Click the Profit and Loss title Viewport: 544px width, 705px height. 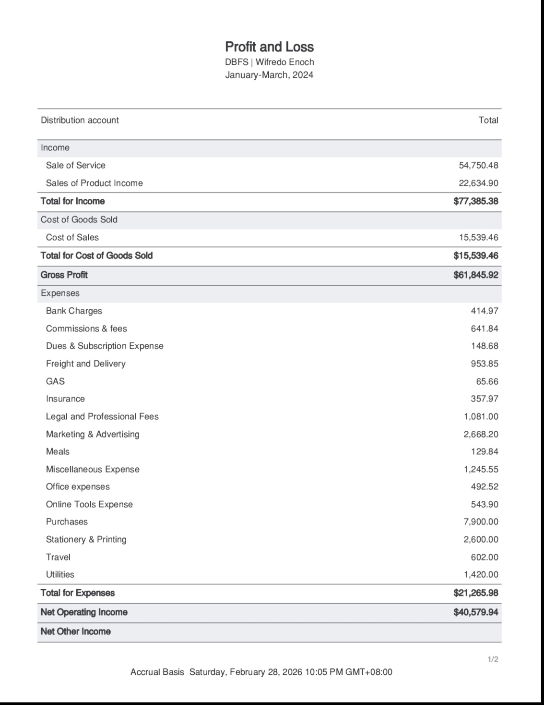[x=269, y=47]
